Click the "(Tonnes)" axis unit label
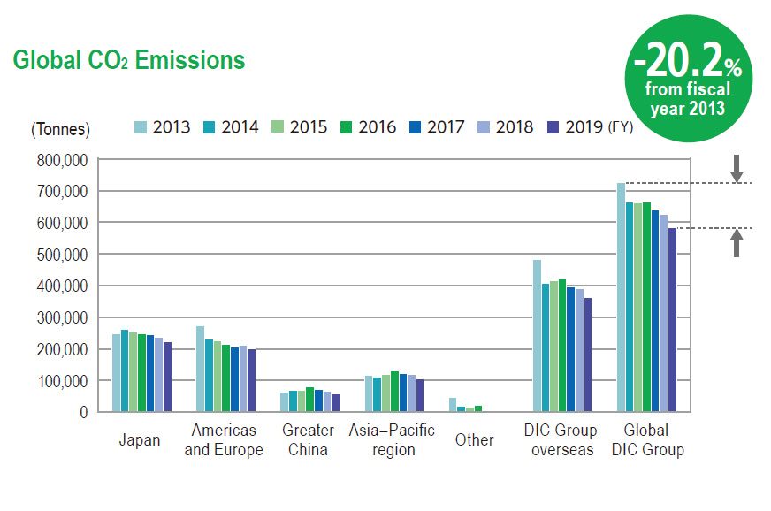 click(x=60, y=129)
